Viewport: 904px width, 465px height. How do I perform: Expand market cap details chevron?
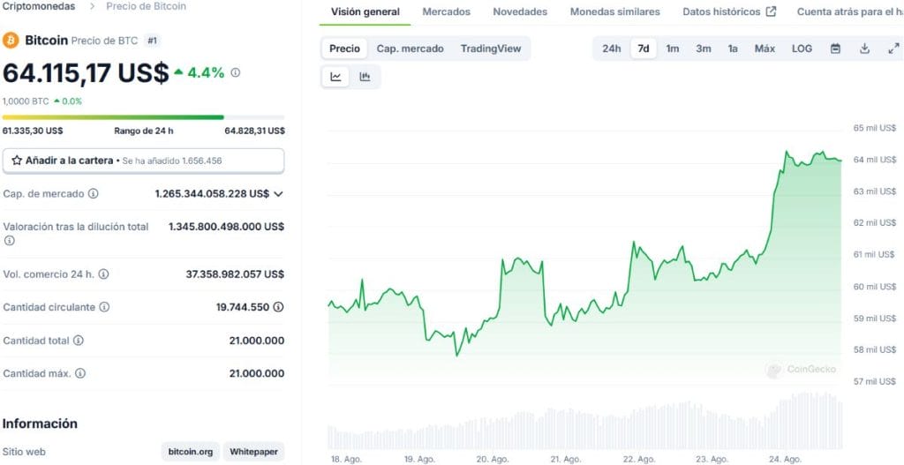pyautogui.click(x=278, y=194)
